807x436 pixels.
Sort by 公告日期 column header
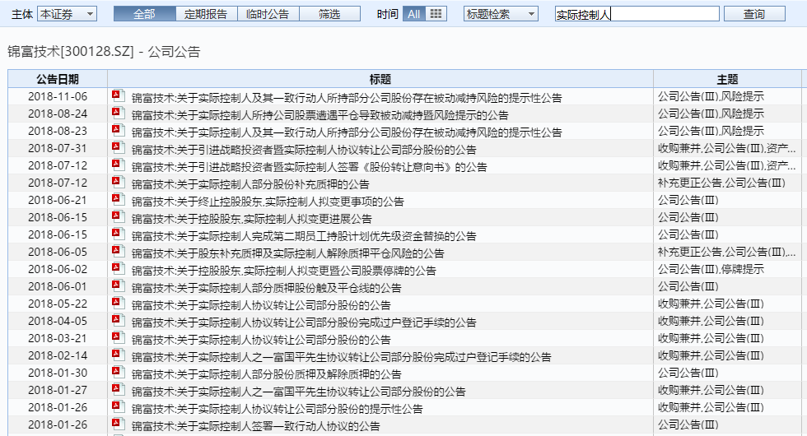point(58,79)
